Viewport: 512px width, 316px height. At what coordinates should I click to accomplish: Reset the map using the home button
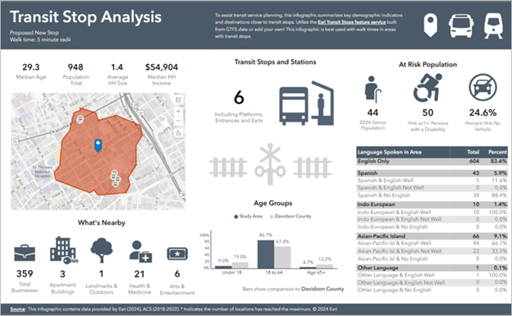178,133
